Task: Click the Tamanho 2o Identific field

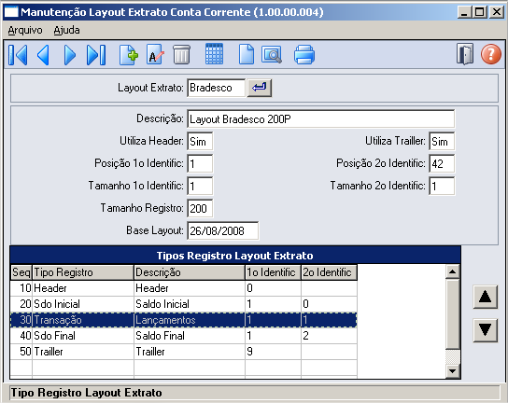Action: [442, 187]
